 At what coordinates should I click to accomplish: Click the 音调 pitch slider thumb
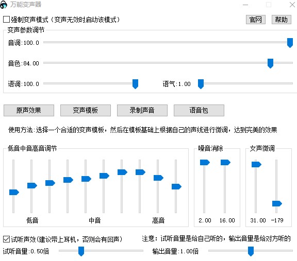pos(290,43)
